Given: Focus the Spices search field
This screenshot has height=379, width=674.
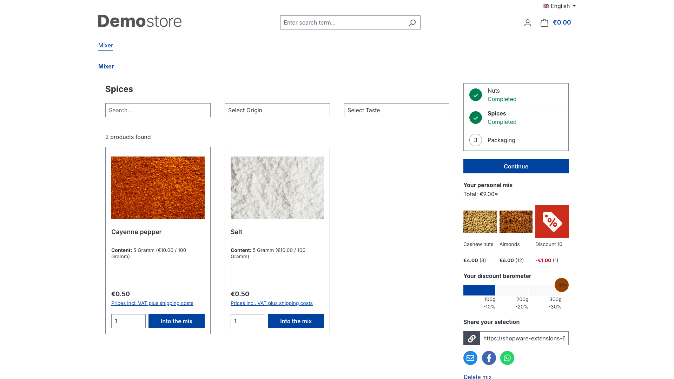Looking at the screenshot, I should click(x=158, y=110).
